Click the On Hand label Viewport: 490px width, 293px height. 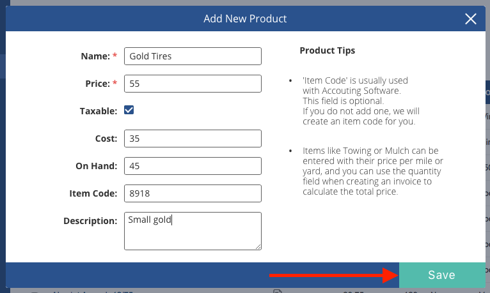click(x=96, y=166)
